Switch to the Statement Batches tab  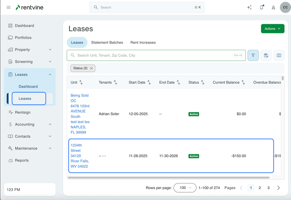point(107,43)
